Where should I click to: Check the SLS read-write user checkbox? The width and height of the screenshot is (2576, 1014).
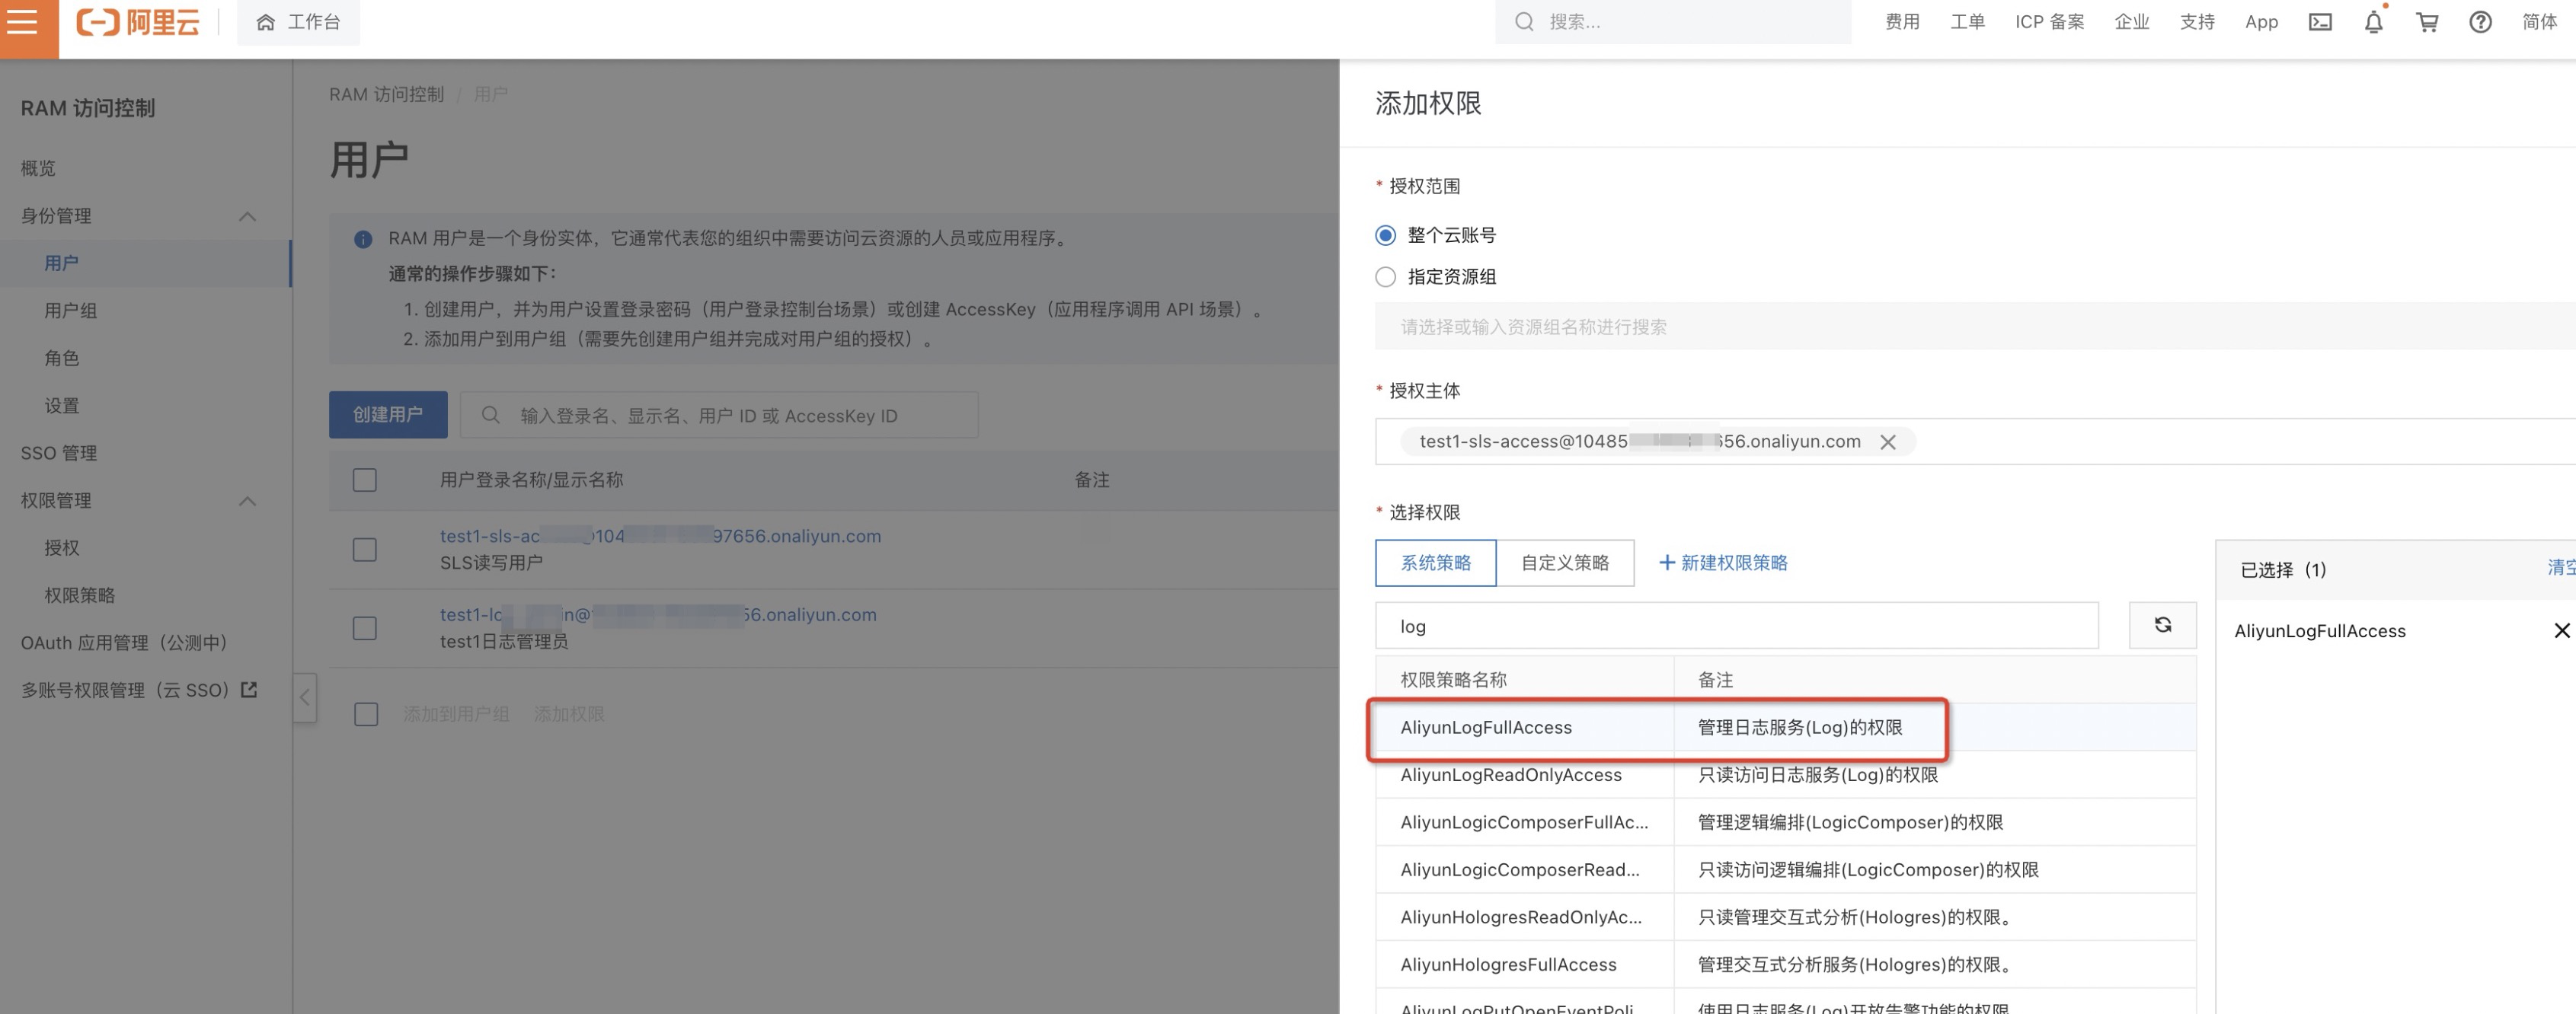tap(365, 550)
